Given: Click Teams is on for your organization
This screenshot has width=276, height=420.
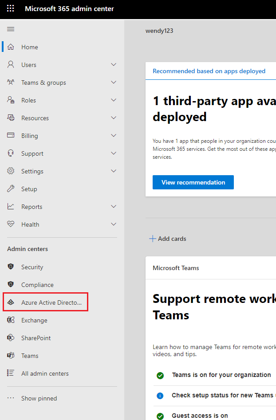Looking at the screenshot, I should pos(221,375).
